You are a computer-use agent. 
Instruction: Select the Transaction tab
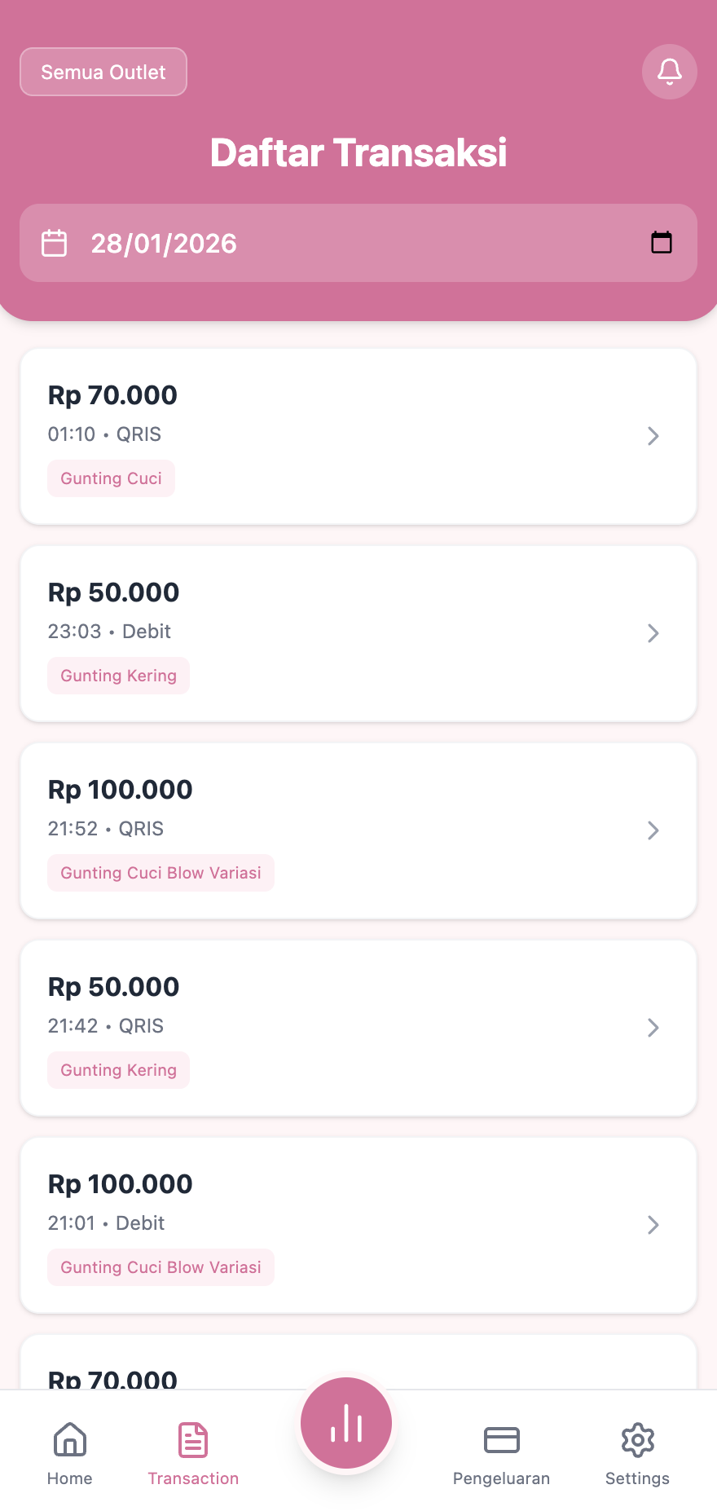(x=193, y=1452)
